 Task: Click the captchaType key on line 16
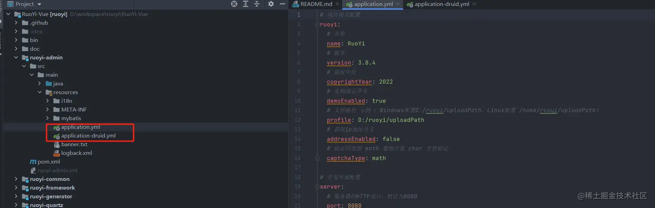click(346, 158)
